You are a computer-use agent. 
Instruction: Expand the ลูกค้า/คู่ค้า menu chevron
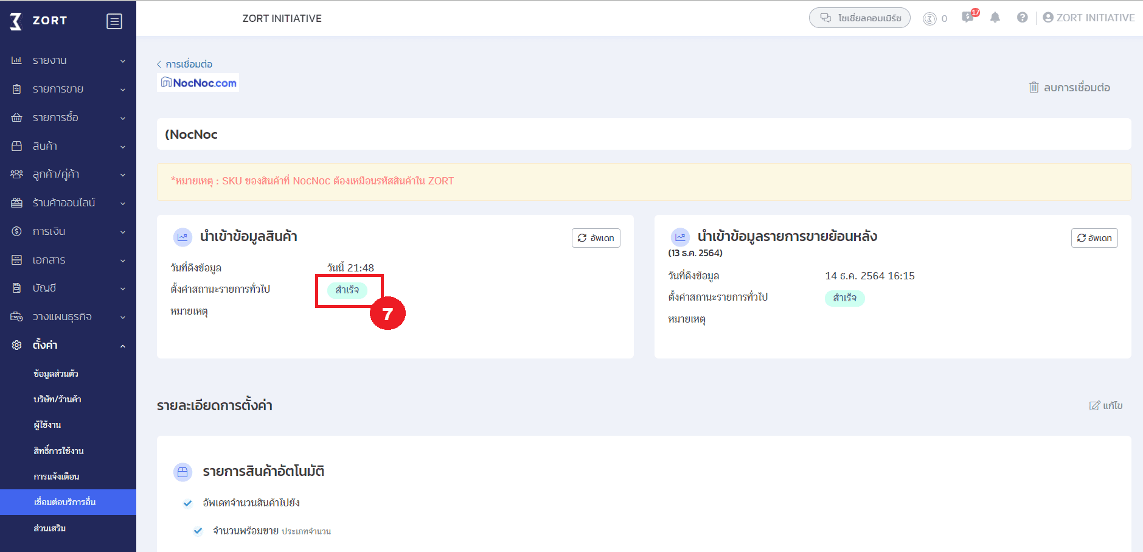pyautogui.click(x=123, y=175)
